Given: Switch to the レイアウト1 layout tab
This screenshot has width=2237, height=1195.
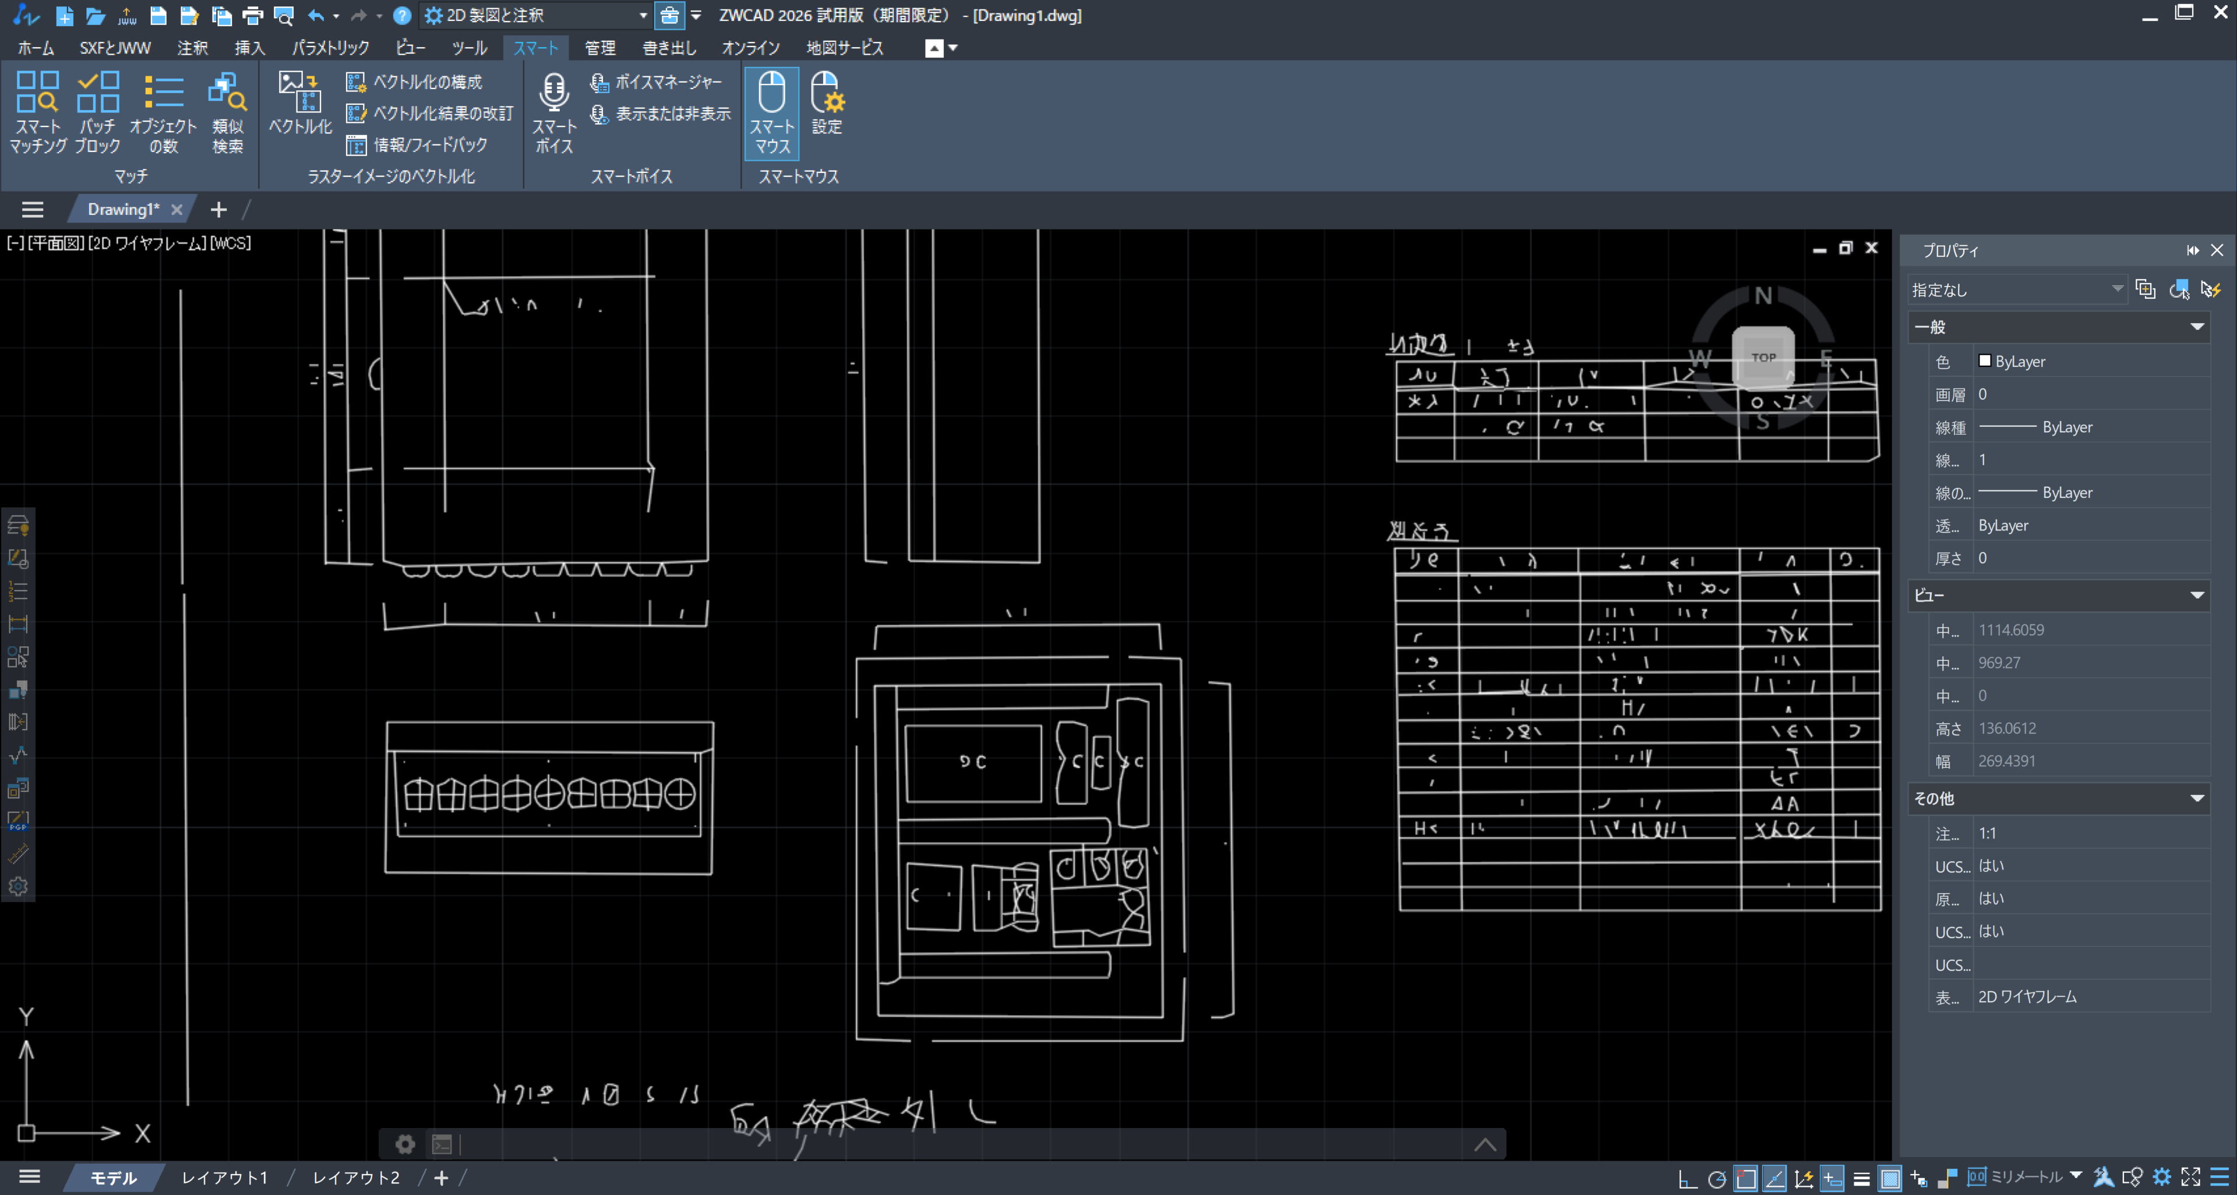Looking at the screenshot, I should (224, 1178).
